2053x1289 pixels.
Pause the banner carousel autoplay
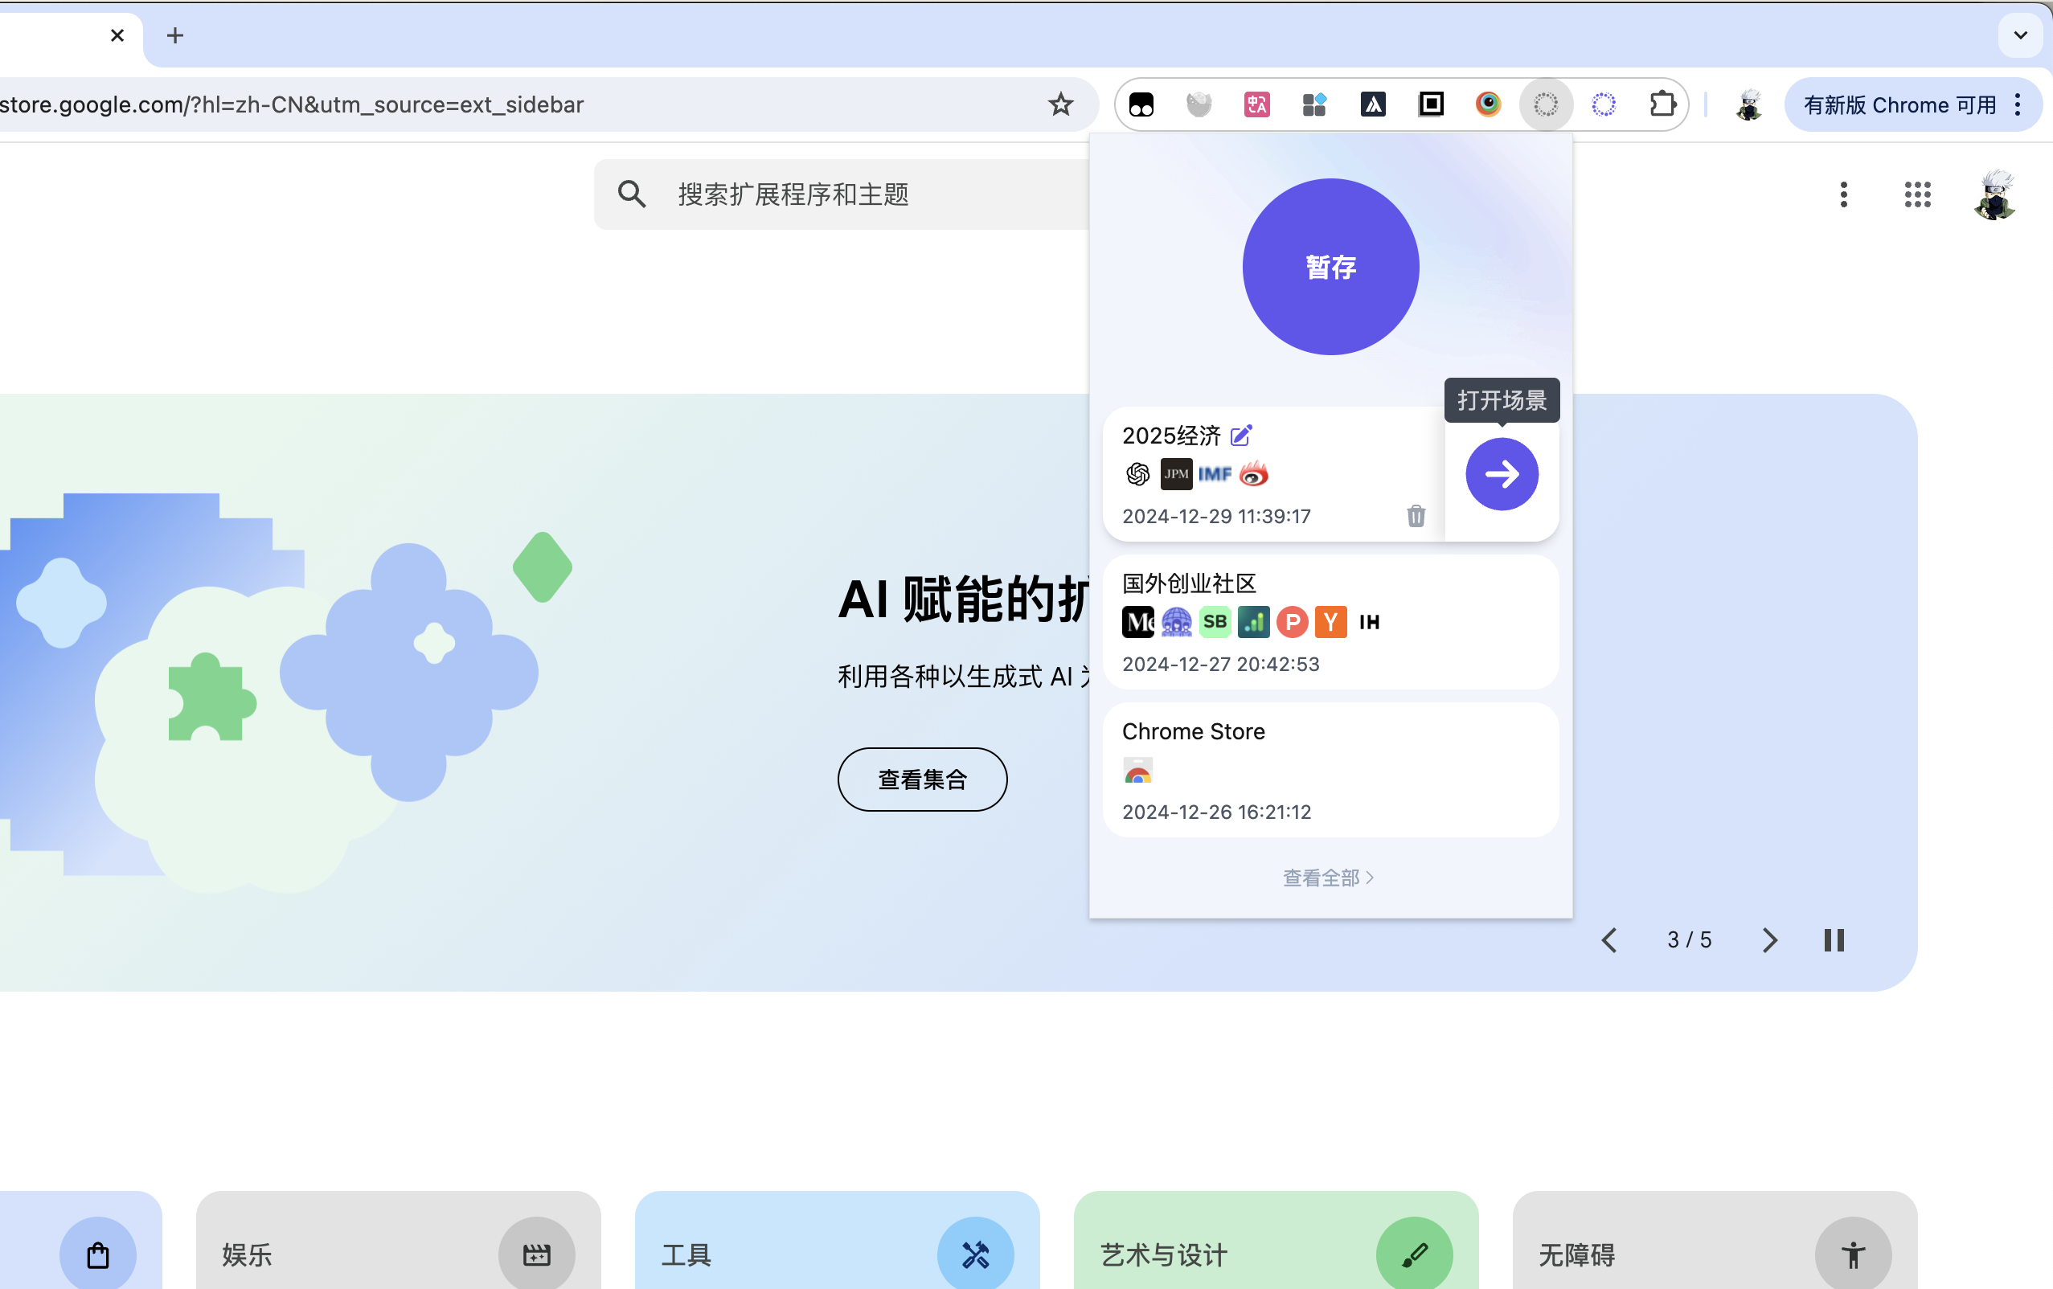point(1834,939)
